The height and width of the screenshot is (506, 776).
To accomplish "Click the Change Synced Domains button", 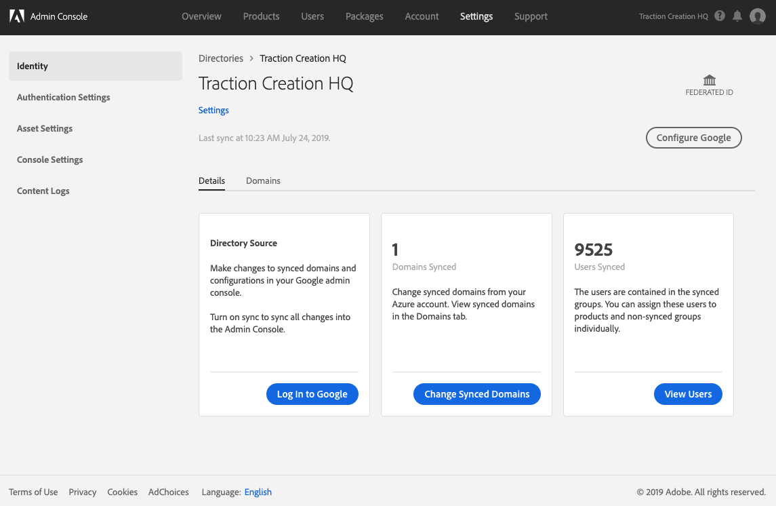I will (476, 394).
